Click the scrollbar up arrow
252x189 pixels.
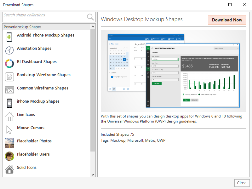pos(93,26)
